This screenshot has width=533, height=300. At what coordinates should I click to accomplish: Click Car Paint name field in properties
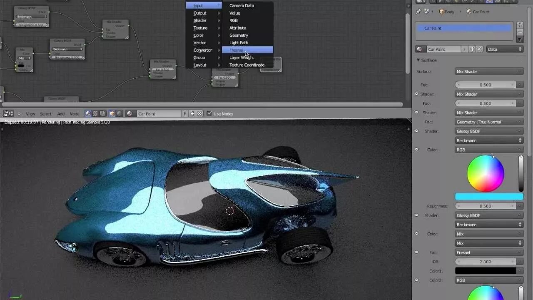tap(444, 49)
